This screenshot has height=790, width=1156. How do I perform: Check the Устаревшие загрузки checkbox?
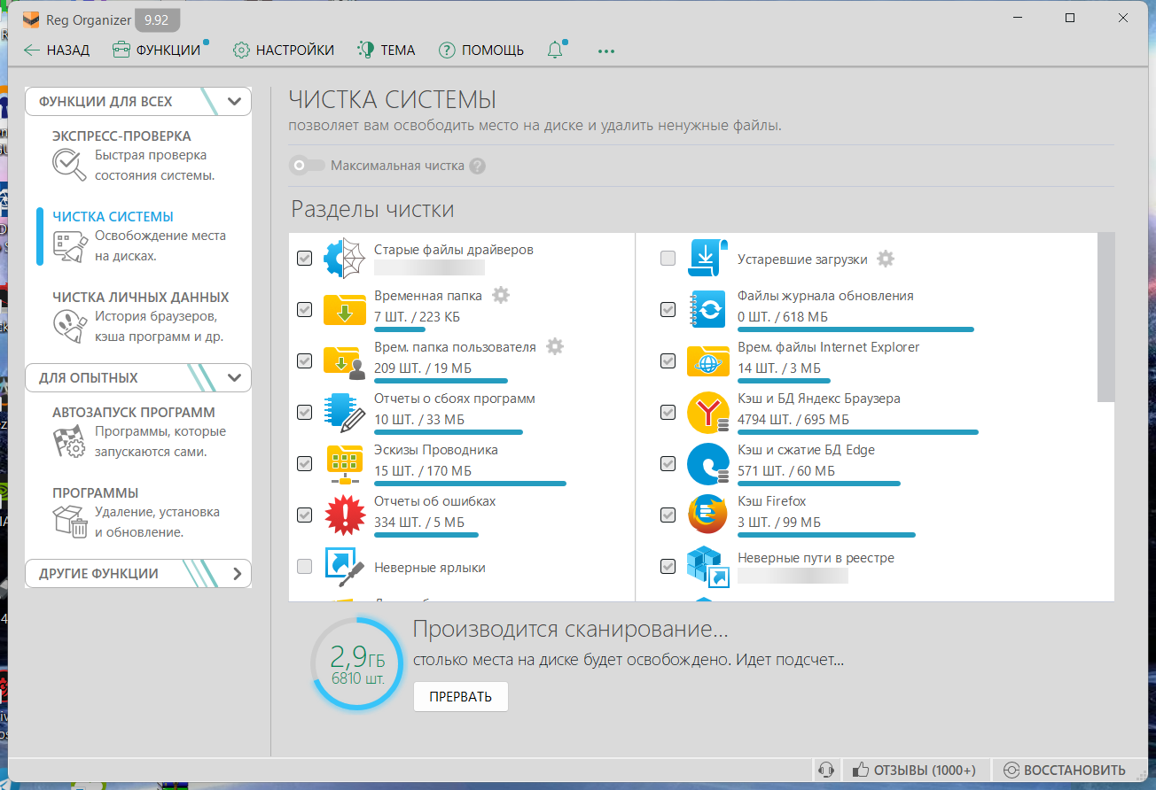tap(668, 259)
